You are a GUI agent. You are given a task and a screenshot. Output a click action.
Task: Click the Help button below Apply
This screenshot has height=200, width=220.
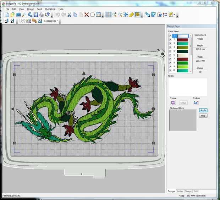(x=203, y=116)
